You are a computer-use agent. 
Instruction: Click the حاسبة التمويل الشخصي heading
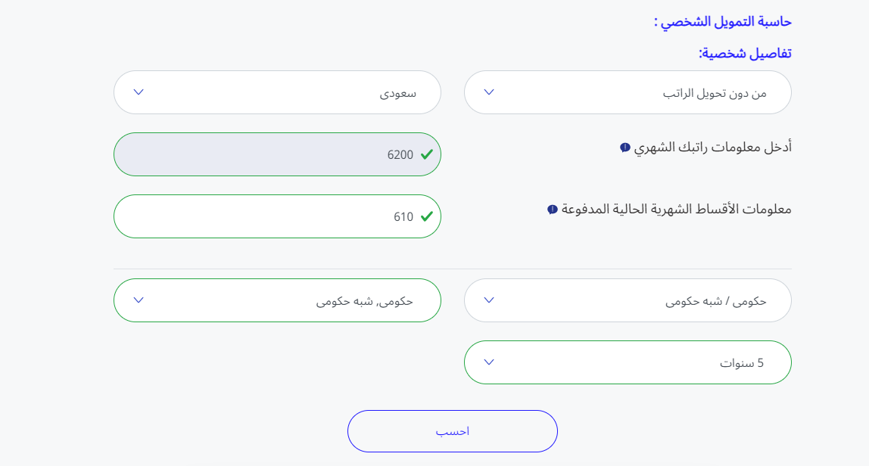pyautogui.click(x=723, y=22)
